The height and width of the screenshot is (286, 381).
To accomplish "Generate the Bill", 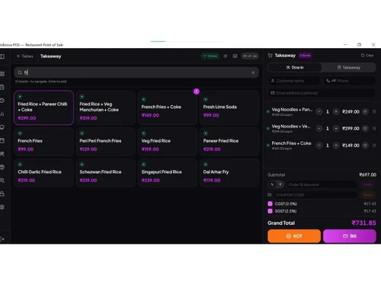I will click(350, 236).
